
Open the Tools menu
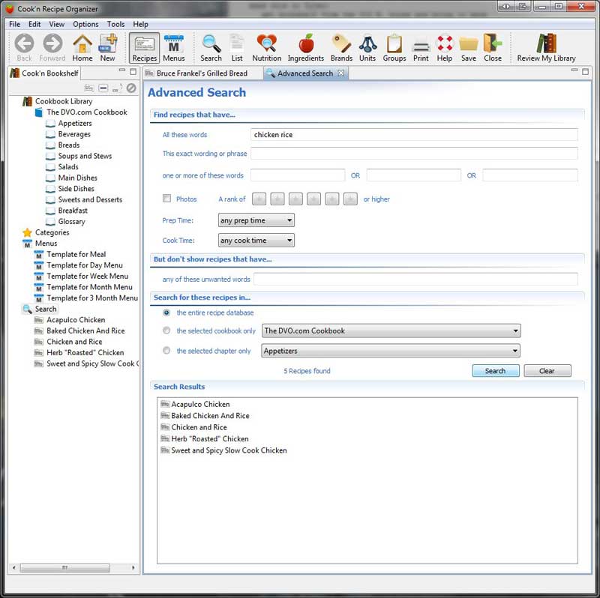click(x=115, y=24)
